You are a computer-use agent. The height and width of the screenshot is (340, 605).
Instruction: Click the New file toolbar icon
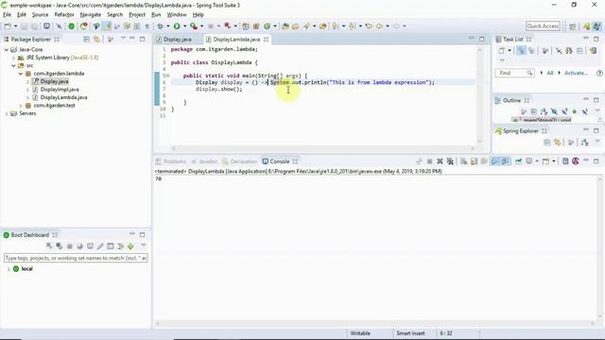8,26
